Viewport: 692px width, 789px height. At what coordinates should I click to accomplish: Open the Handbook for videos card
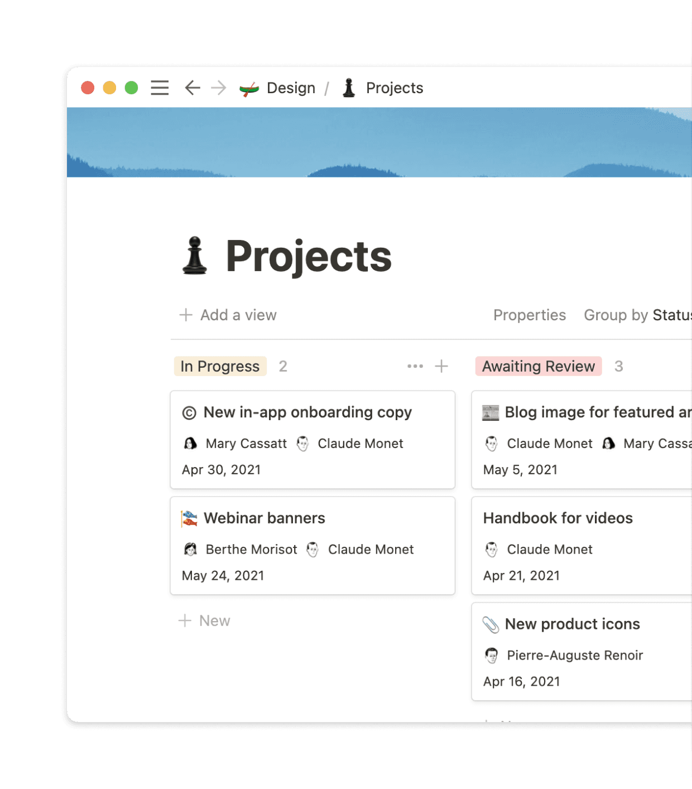click(x=558, y=518)
